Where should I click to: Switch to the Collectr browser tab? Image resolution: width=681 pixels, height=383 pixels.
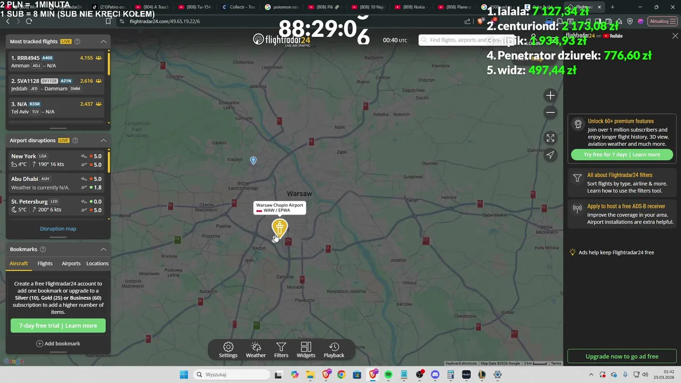point(239,7)
